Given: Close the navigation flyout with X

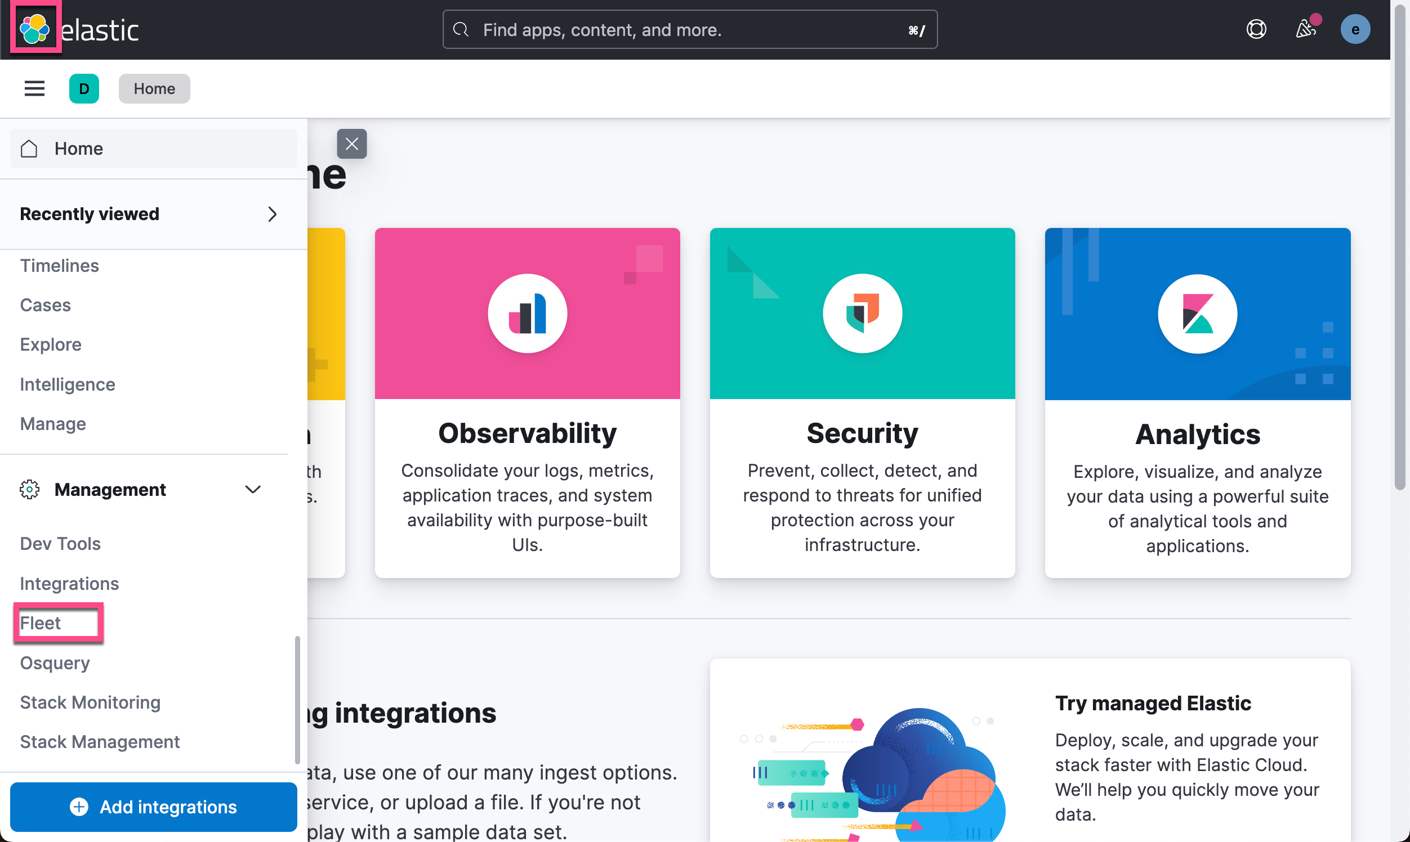Looking at the screenshot, I should click(351, 144).
